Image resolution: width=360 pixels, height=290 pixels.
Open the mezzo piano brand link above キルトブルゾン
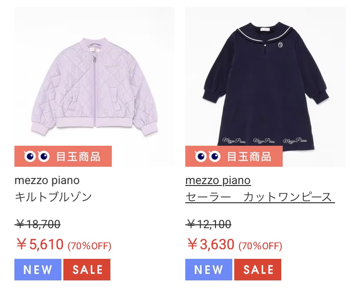47,180
